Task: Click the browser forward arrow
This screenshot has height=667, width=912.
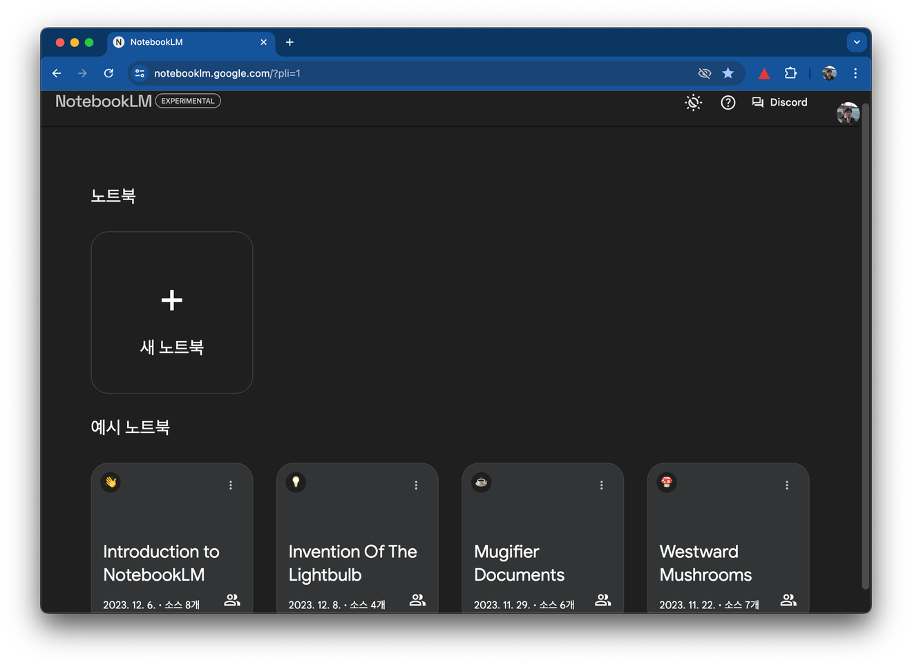Action: [x=82, y=73]
